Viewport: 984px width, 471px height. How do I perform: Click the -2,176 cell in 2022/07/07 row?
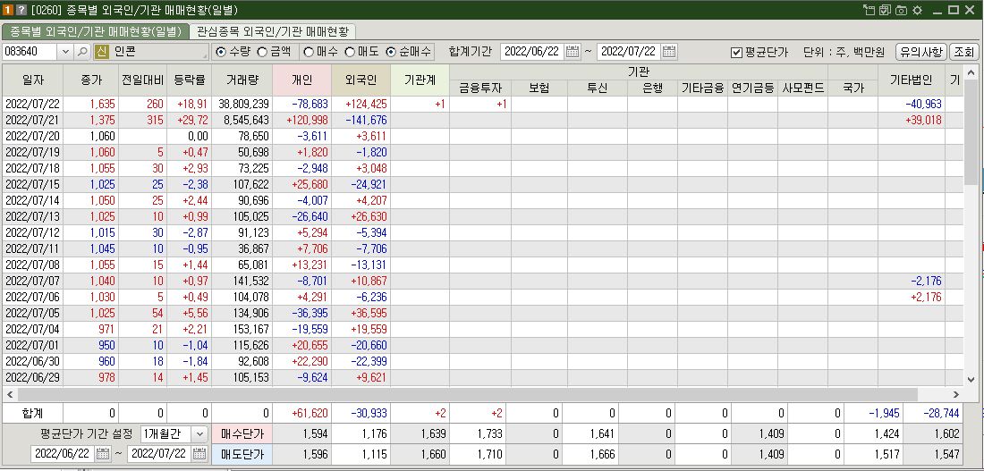(912, 281)
